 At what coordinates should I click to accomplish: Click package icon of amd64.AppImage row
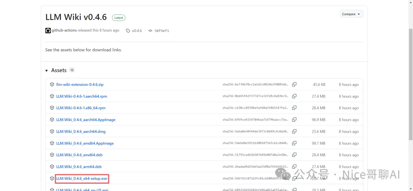point(52,143)
